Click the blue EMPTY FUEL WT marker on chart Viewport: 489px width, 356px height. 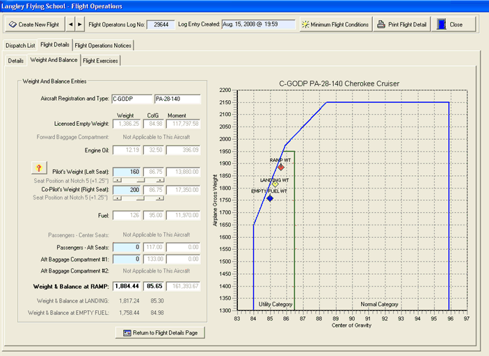[x=270, y=199]
